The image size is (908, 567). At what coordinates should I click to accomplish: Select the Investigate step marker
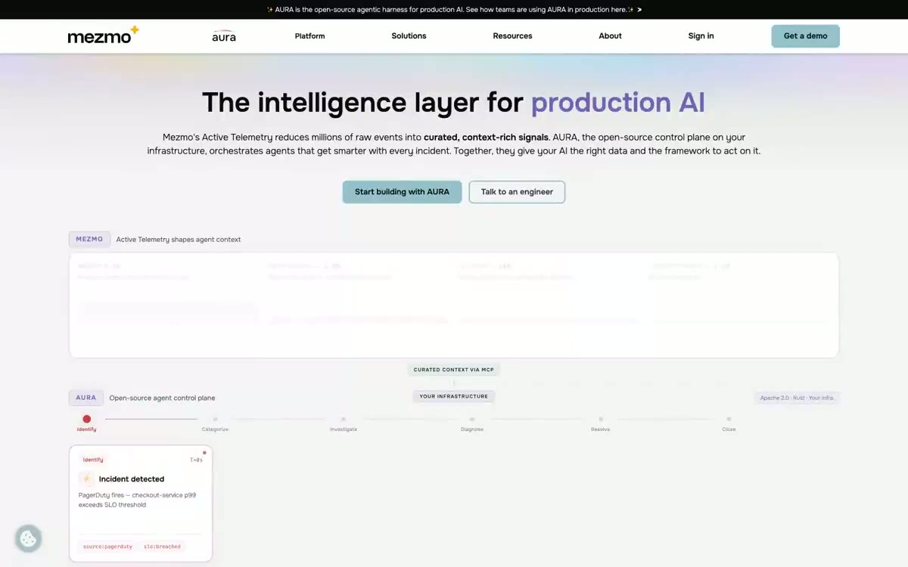tap(344, 419)
